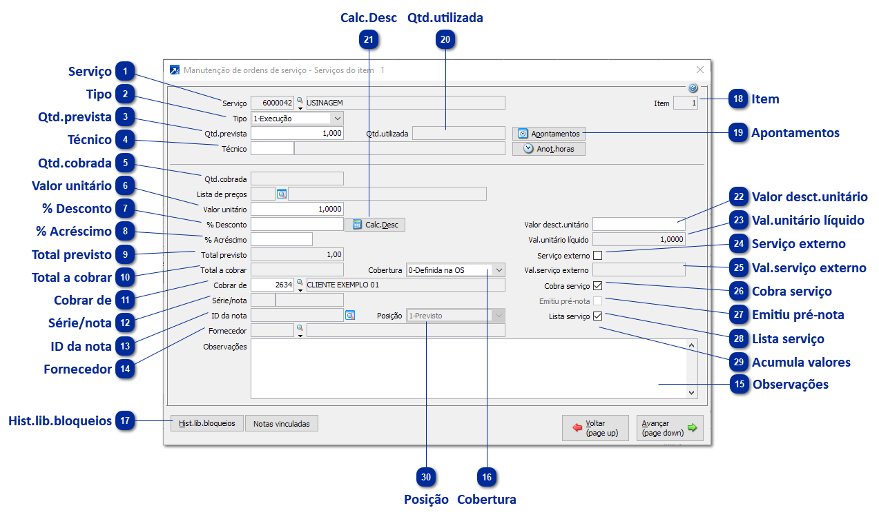
Task: Click the Calc.Desc button
Action: 375,224
